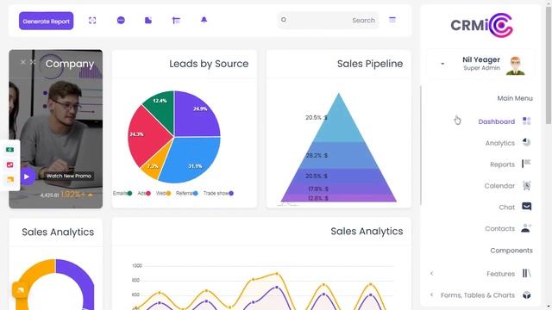Click the Features menu label
The height and width of the screenshot is (310, 552).
500,274
